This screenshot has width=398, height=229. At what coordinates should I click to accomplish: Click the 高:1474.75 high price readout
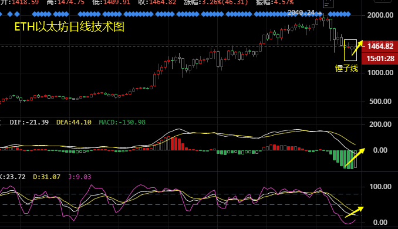point(66,2)
